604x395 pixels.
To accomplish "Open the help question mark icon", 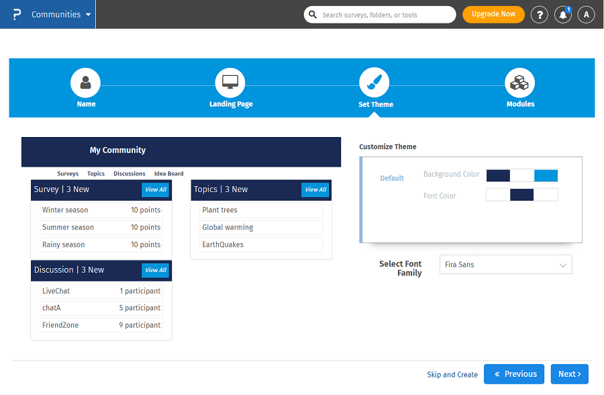I will click(x=539, y=14).
